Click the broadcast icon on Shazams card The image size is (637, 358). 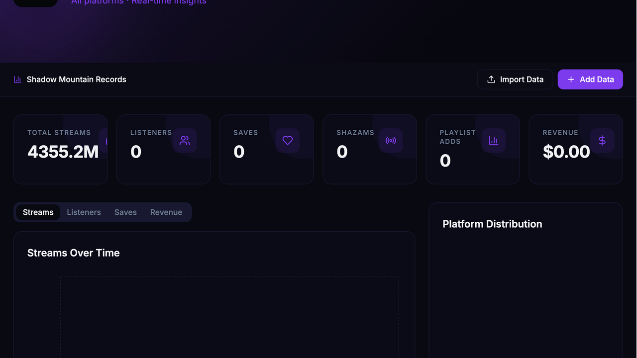(x=391, y=141)
